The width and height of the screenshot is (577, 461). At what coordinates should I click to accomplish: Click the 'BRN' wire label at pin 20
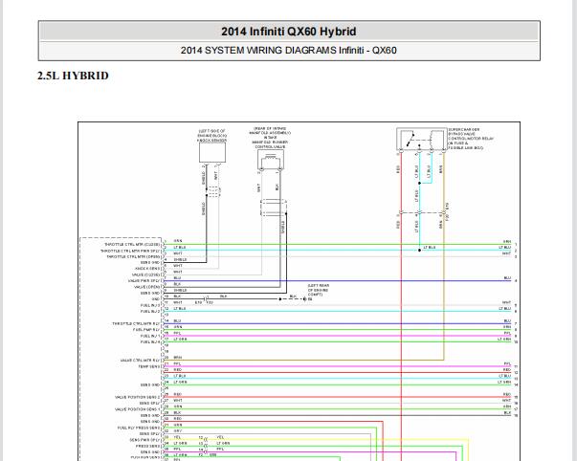pos(178,358)
